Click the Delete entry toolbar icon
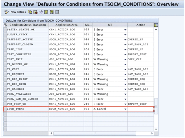This screenshot has width=185, height=138. 35,12
